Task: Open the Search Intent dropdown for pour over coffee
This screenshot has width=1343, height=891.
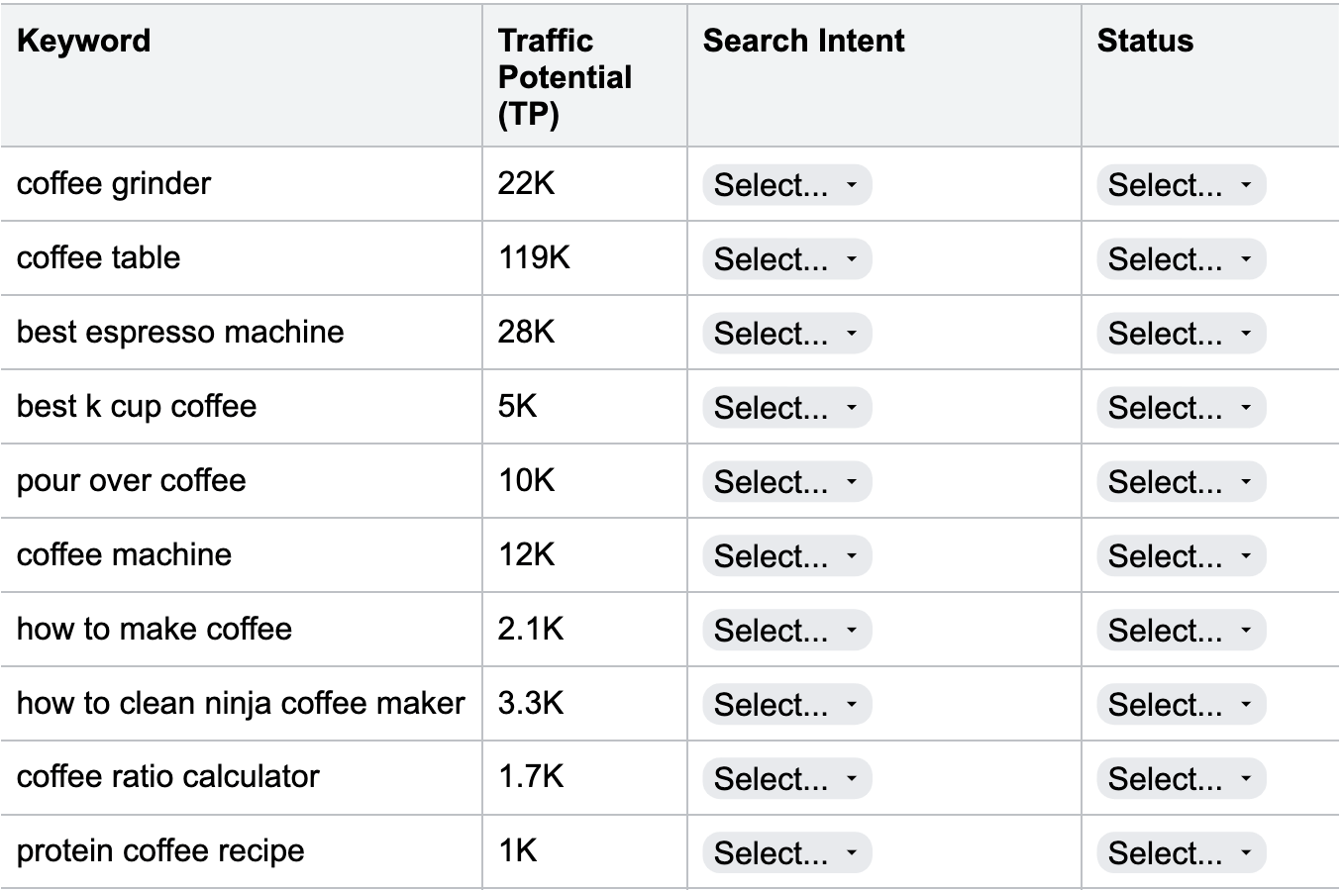Action: click(x=785, y=481)
